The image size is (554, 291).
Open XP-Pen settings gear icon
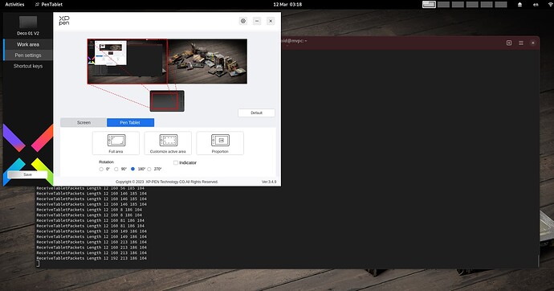[x=243, y=21]
